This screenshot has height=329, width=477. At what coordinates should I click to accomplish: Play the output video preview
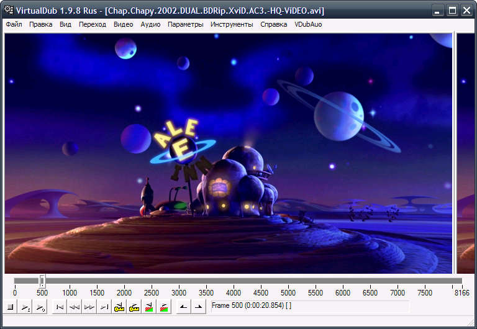point(40,307)
